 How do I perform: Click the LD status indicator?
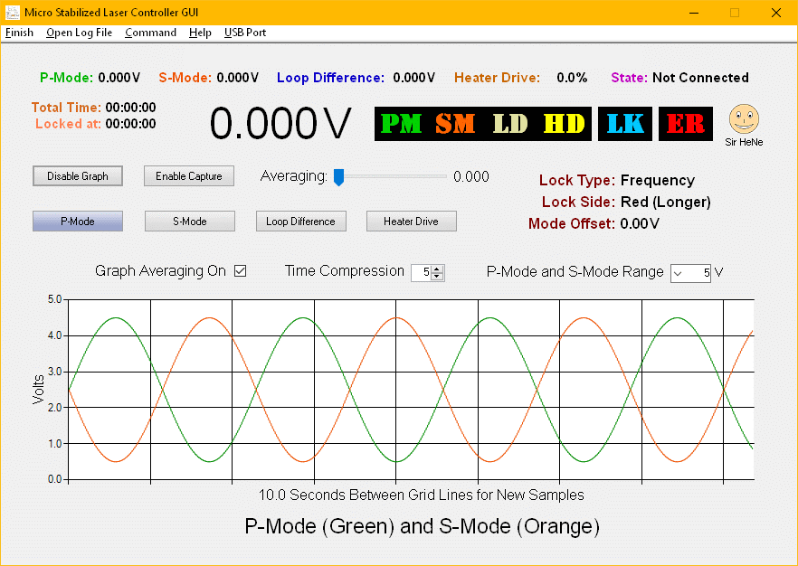[509, 124]
